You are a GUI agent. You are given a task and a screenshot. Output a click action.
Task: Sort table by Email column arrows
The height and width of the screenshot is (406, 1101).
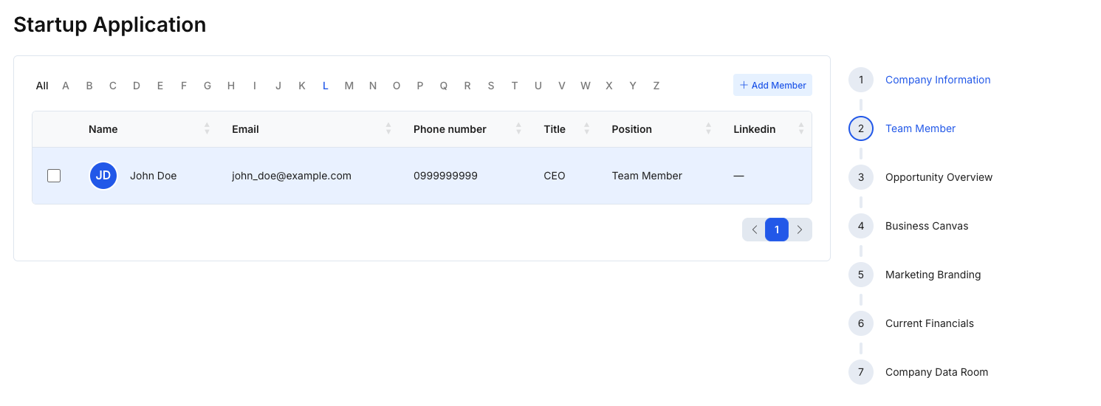(x=388, y=129)
